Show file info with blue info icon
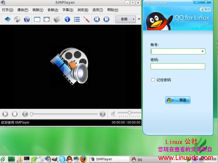This screenshot has width=218, height=163. click(67, 19)
